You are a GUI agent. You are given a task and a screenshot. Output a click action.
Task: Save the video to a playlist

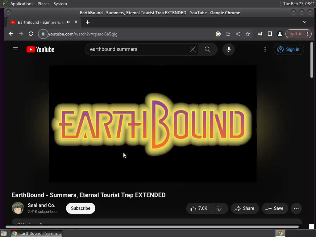click(274, 208)
